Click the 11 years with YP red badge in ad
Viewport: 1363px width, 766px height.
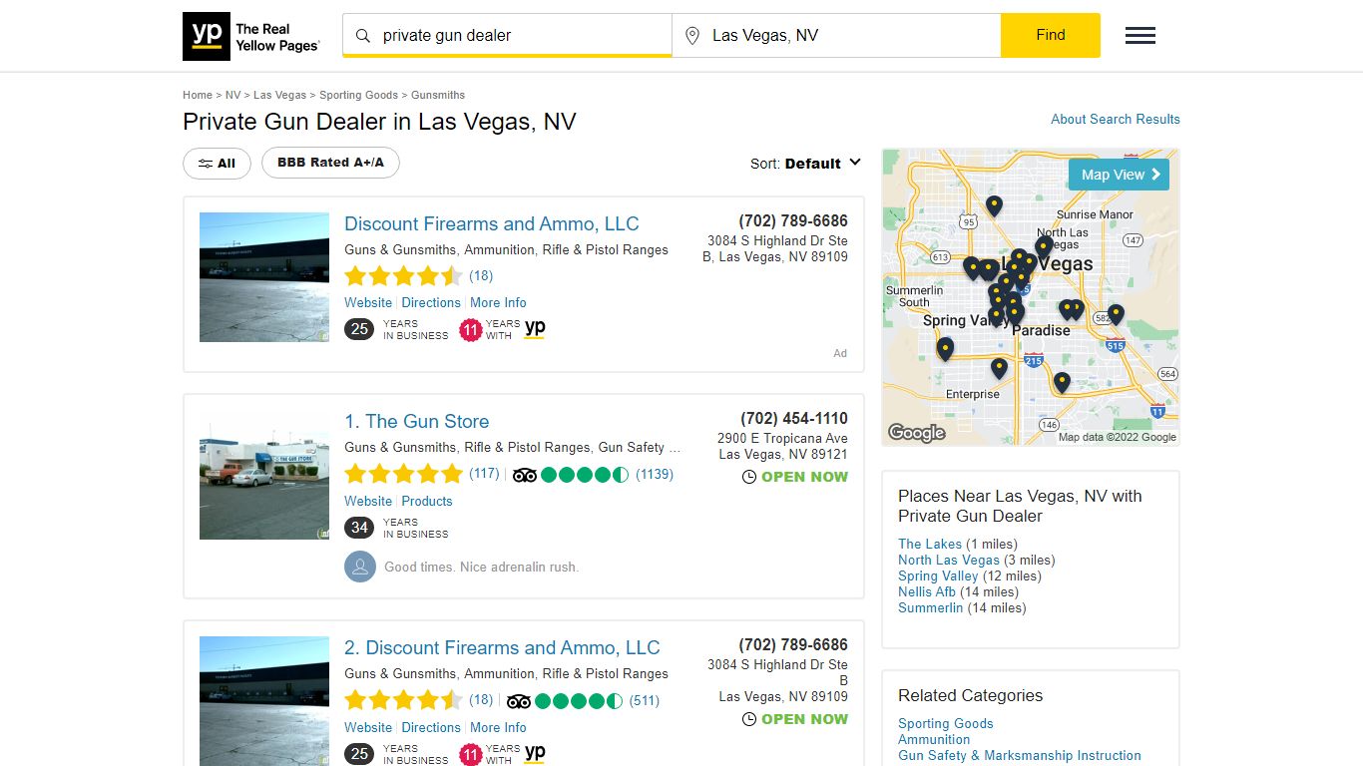click(x=471, y=330)
